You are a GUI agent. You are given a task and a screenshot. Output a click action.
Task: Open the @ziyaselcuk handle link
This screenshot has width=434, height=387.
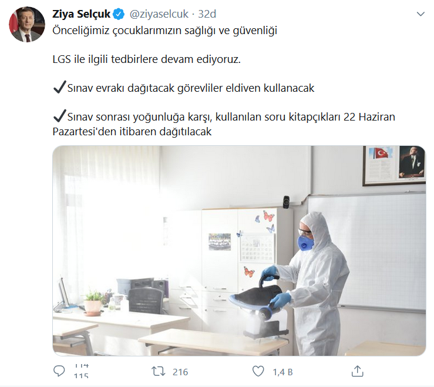(159, 14)
